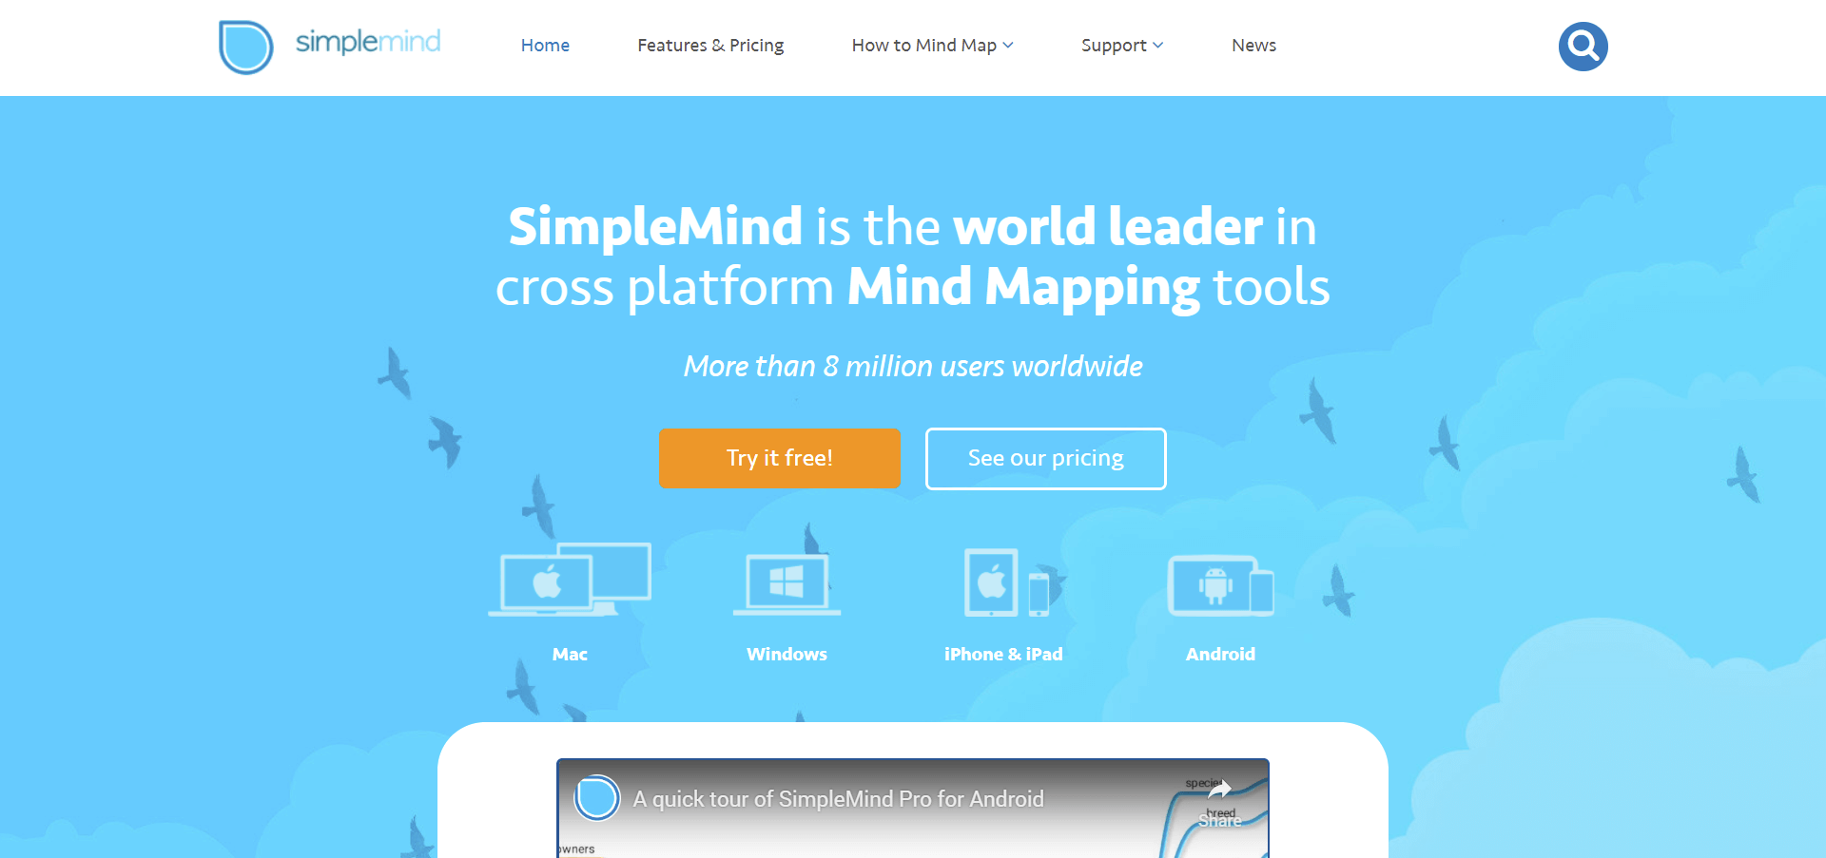Screen dimensions: 1826x858
Task: Go to the Home menu item
Action: pyautogui.click(x=545, y=45)
